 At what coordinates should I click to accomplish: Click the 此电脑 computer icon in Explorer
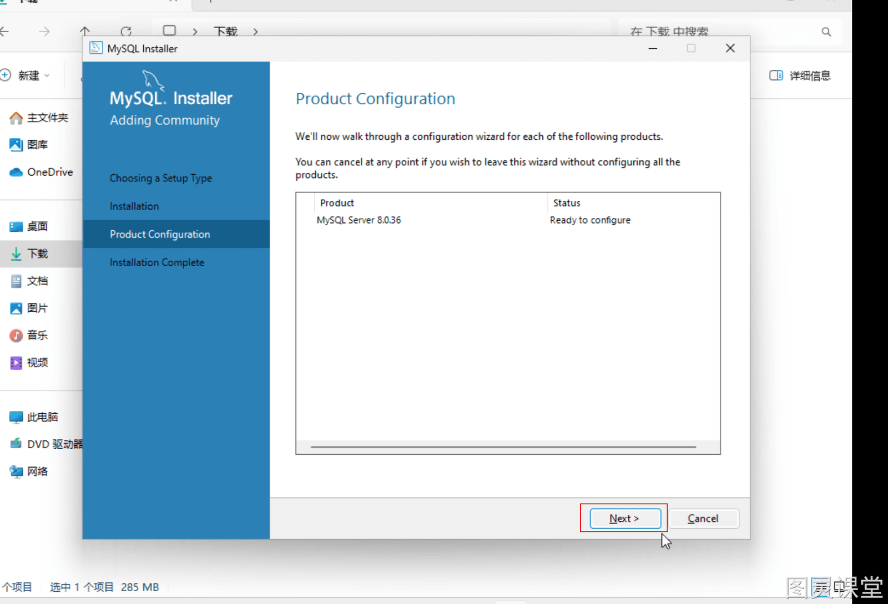pyautogui.click(x=16, y=417)
